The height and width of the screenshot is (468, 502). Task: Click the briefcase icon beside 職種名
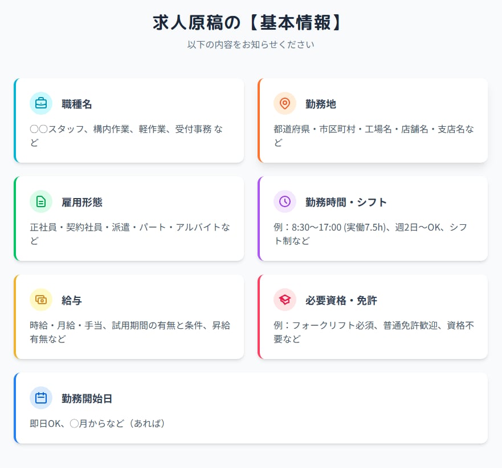click(40, 103)
